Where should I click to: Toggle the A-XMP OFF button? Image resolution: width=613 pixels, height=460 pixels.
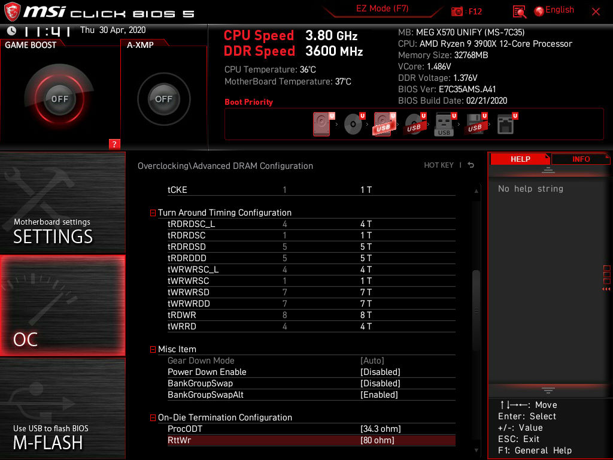(x=164, y=99)
